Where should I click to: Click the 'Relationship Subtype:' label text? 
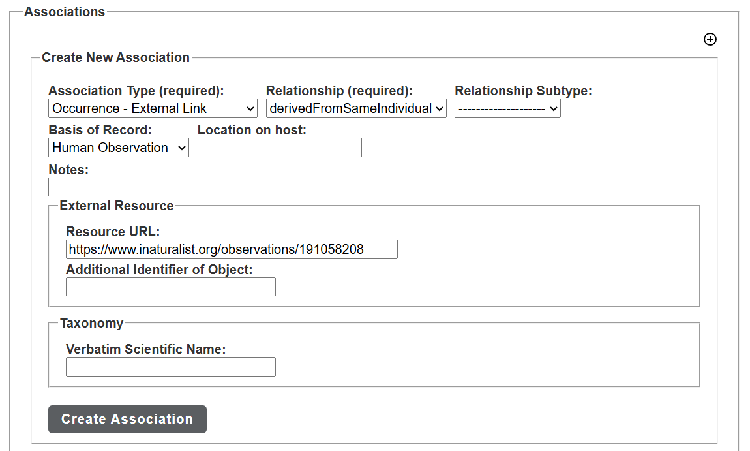pyautogui.click(x=523, y=91)
